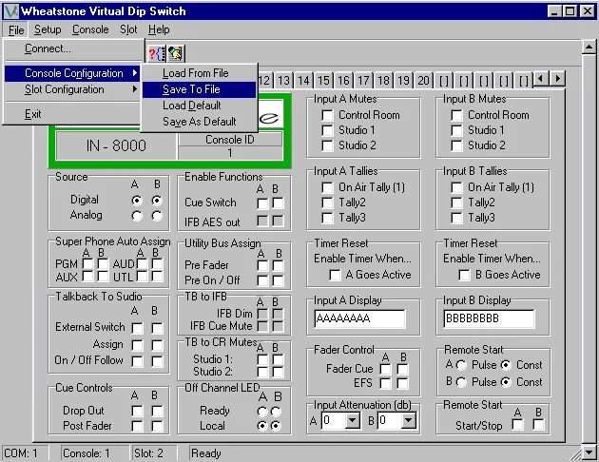Viewport: 599px width, 462px height.
Task: Enable Pre Fader utility bus for B
Action: [x=278, y=266]
